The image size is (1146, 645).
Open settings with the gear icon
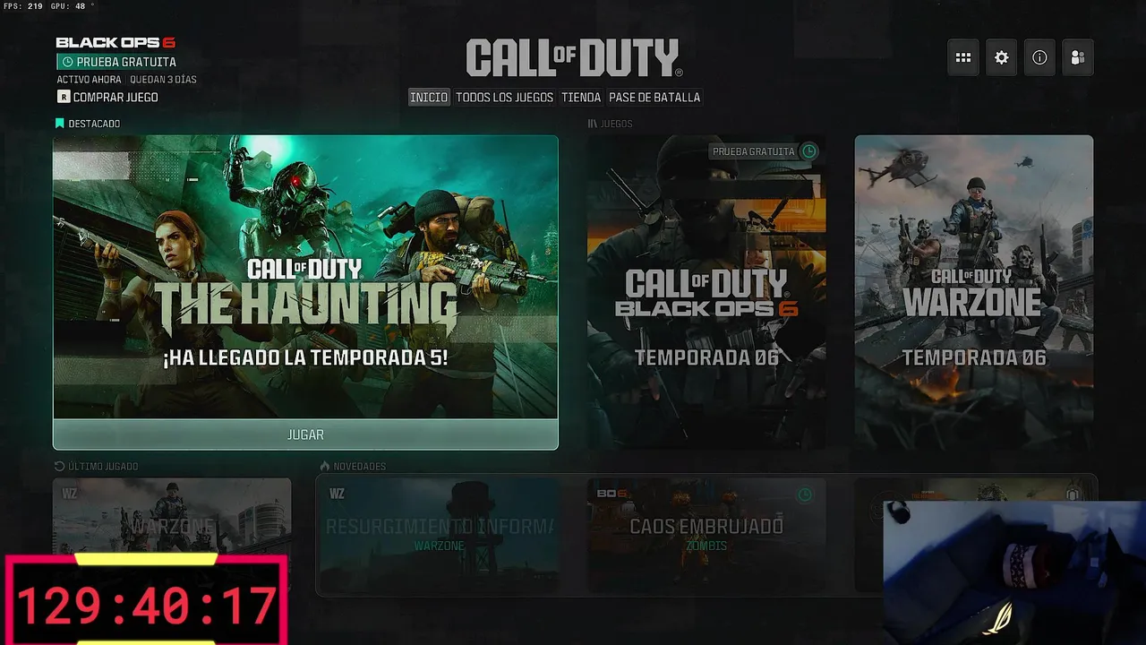pos(1002,57)
